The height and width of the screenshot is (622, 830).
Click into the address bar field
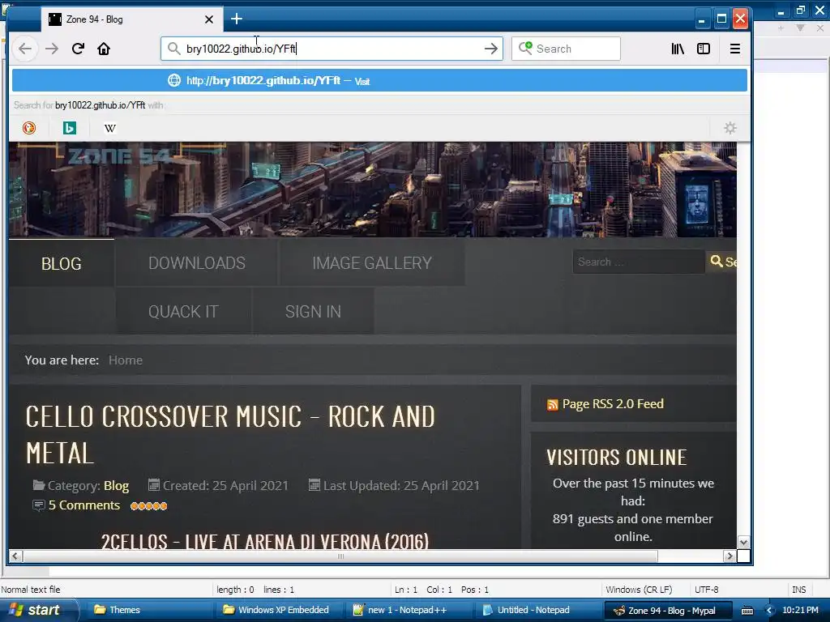click(x=332, y=49)
